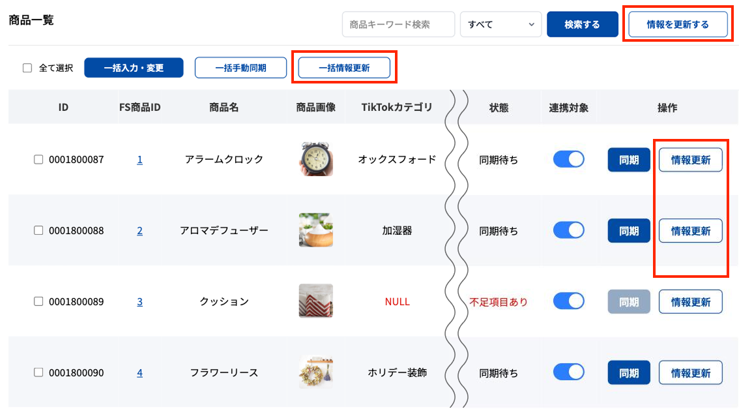Image resolution: width=739 pixels, height=420 pixels.
Task: Click the alarm clock product image
Action: click(316, 159)
